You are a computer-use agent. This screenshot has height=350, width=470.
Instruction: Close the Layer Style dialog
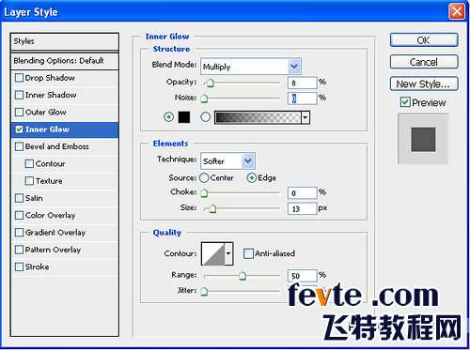pos(457,11)
